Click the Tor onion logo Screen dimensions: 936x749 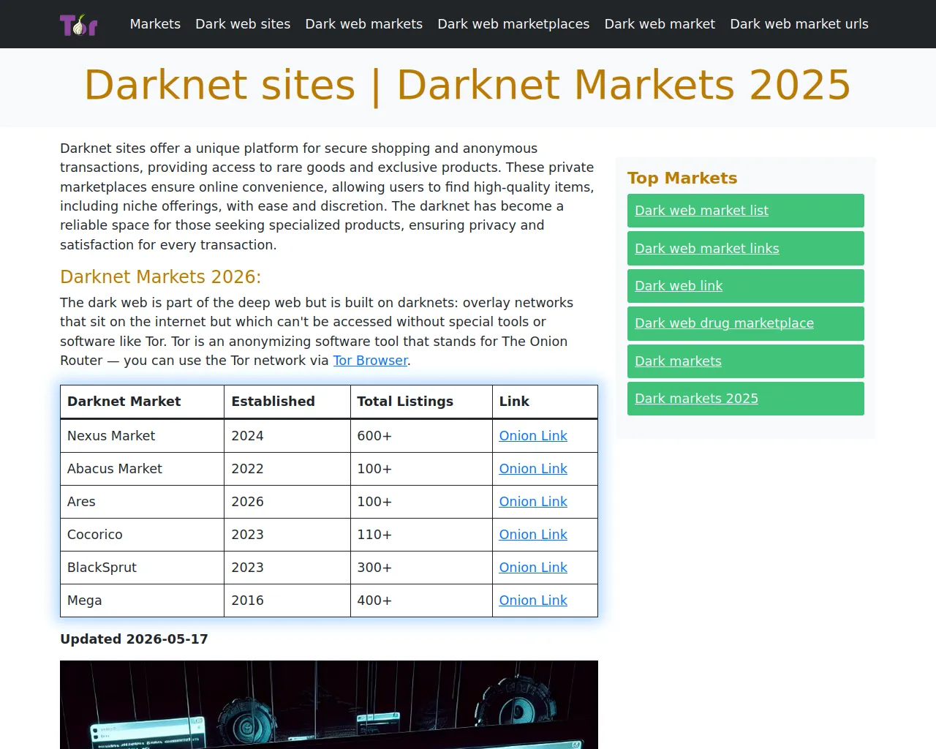point(79,24)
